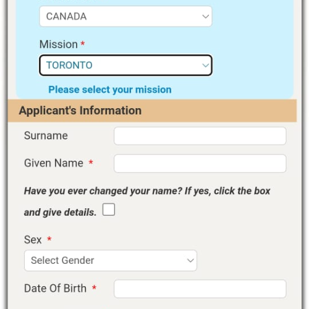Click the Sex label

[x=33, y=240]
